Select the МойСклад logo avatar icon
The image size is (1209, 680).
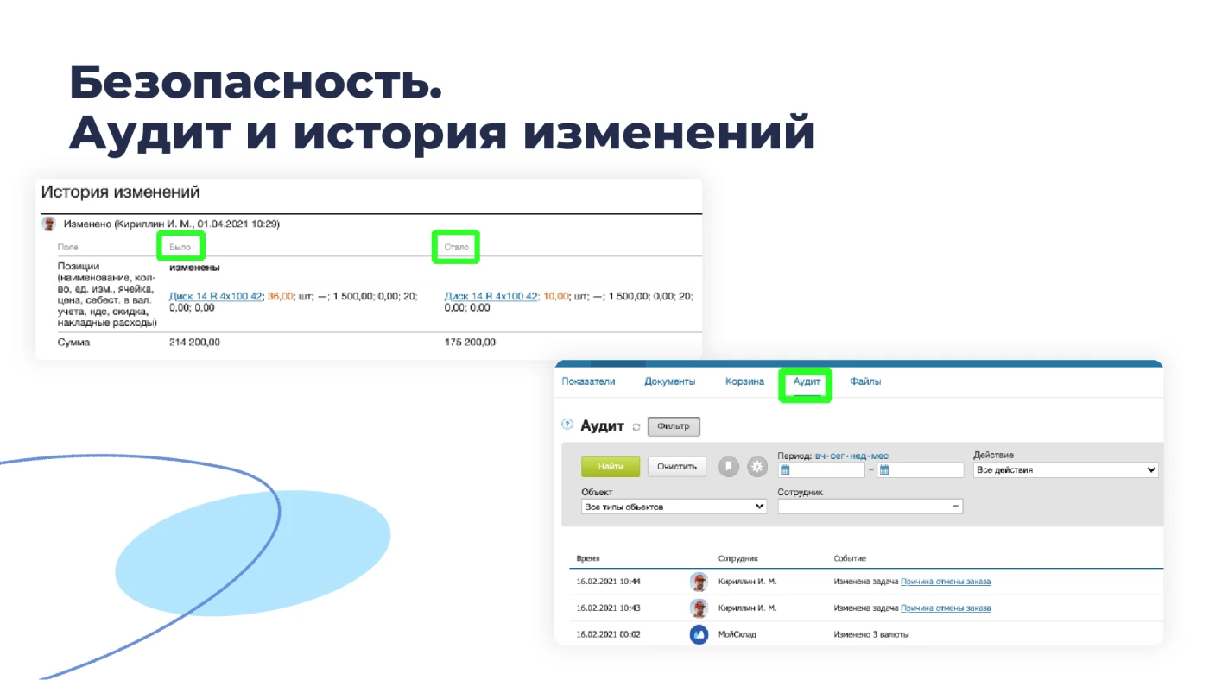pyautogui.click(x=699, y=634)
